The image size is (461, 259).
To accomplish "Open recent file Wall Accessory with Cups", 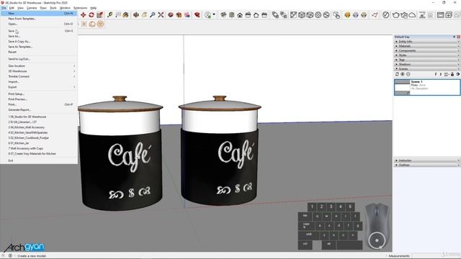I will pyautogui.click(x=39, y=149).
